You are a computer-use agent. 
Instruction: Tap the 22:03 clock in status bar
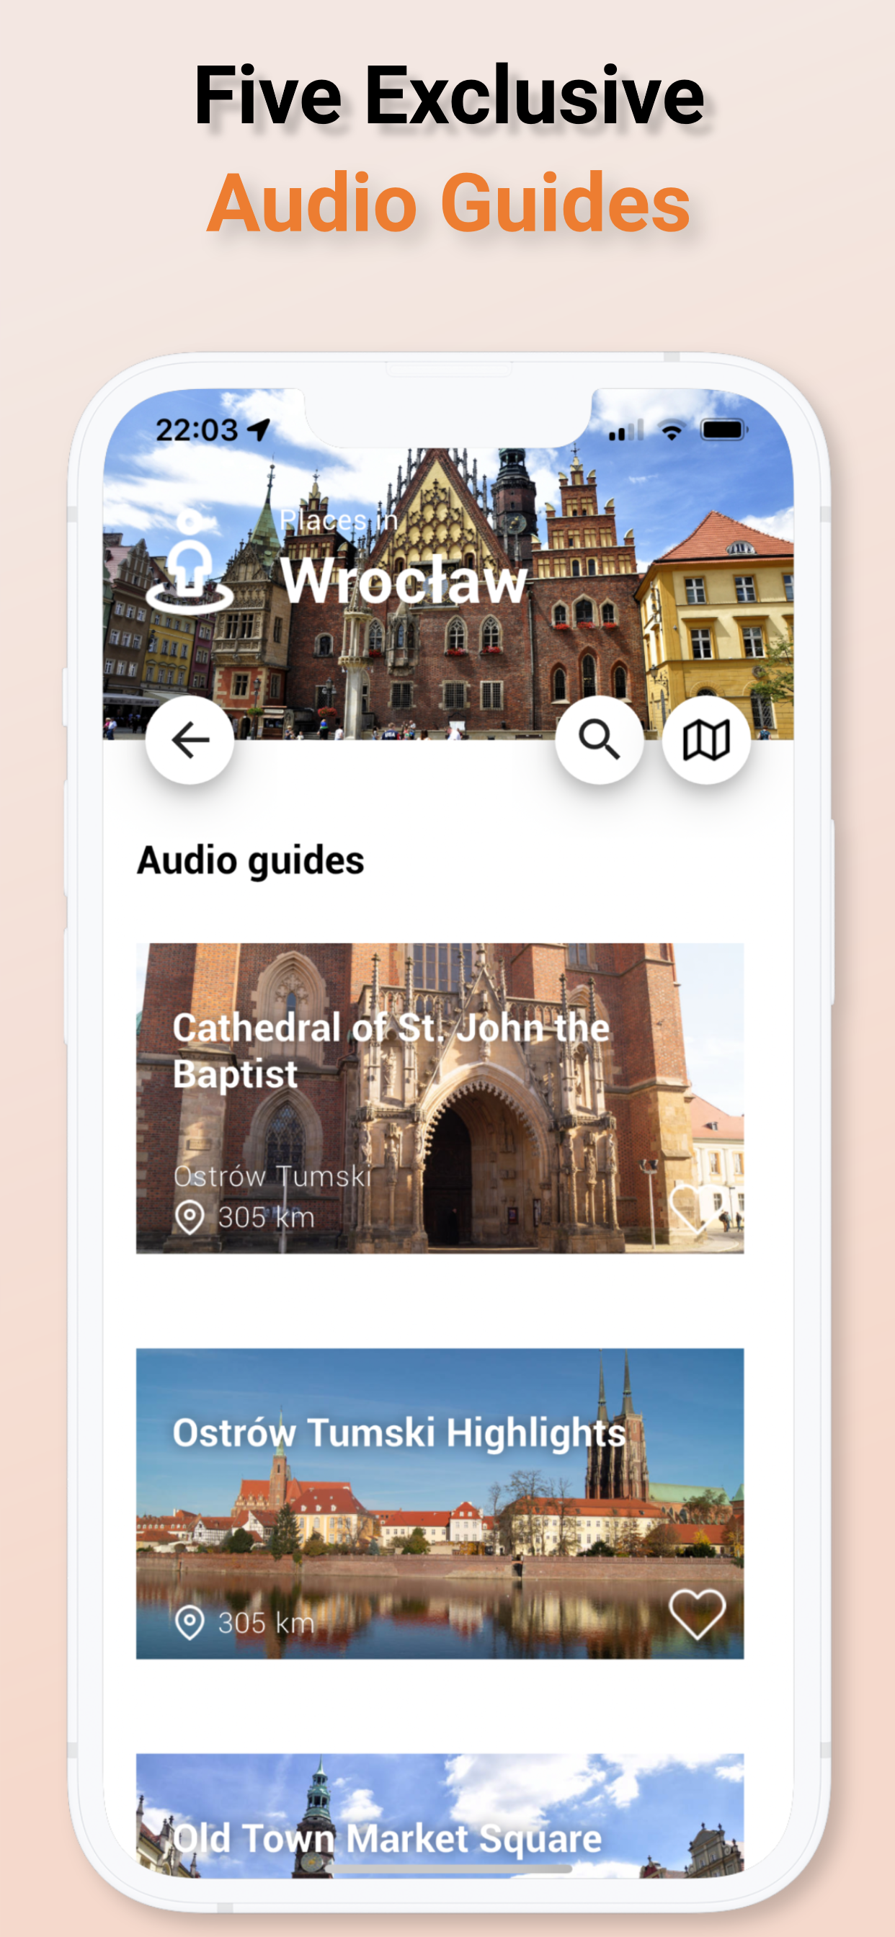[x=196, y=430]
